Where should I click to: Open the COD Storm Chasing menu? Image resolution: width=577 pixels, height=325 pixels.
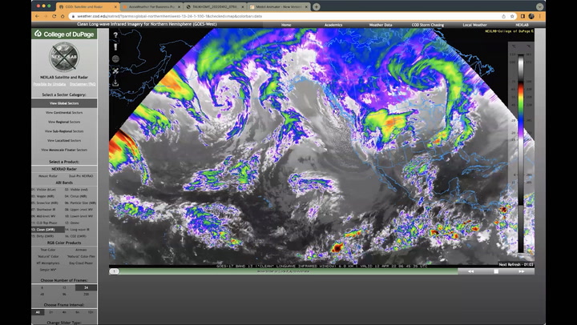point(427,25)
